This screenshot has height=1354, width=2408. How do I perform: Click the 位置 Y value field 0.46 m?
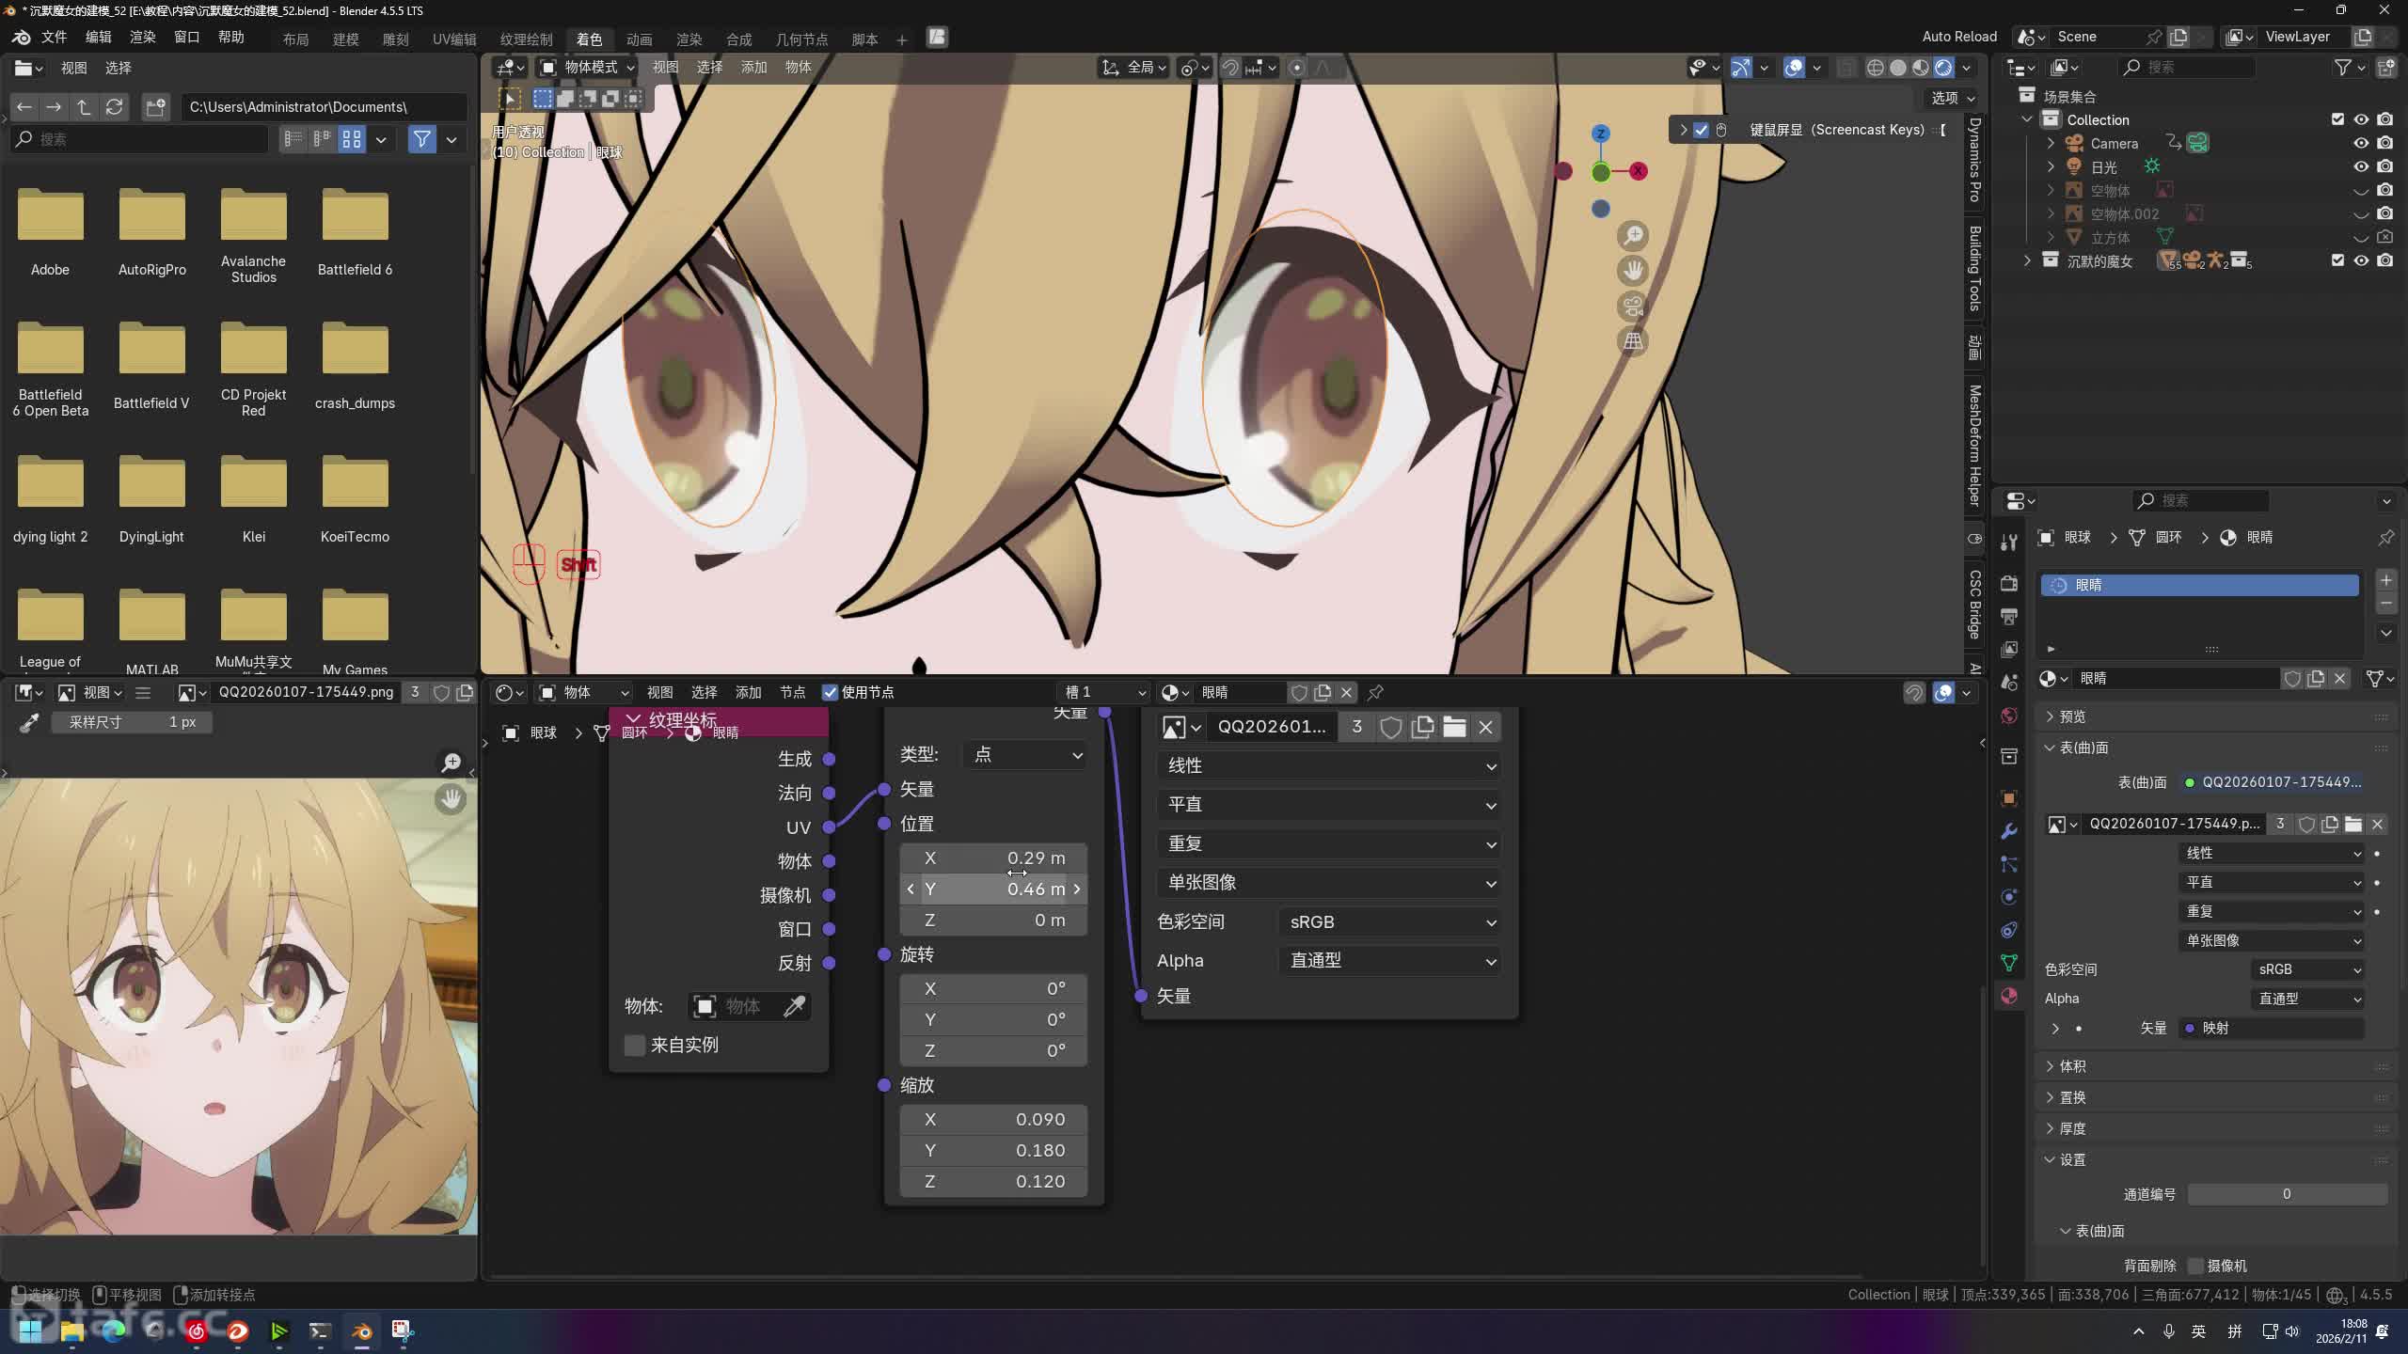click(x=993, y=890)
